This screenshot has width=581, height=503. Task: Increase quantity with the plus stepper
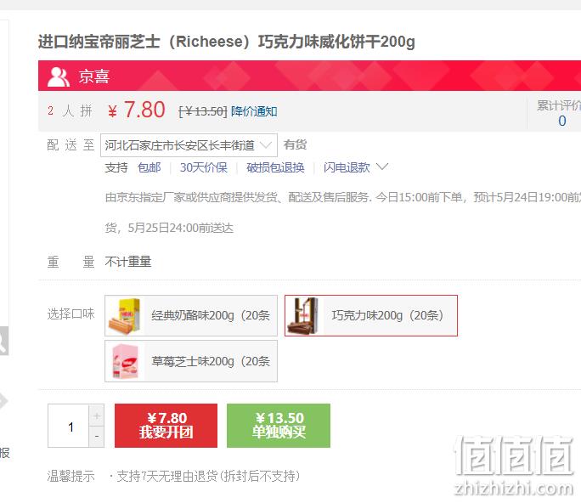(x=97, y=415)
